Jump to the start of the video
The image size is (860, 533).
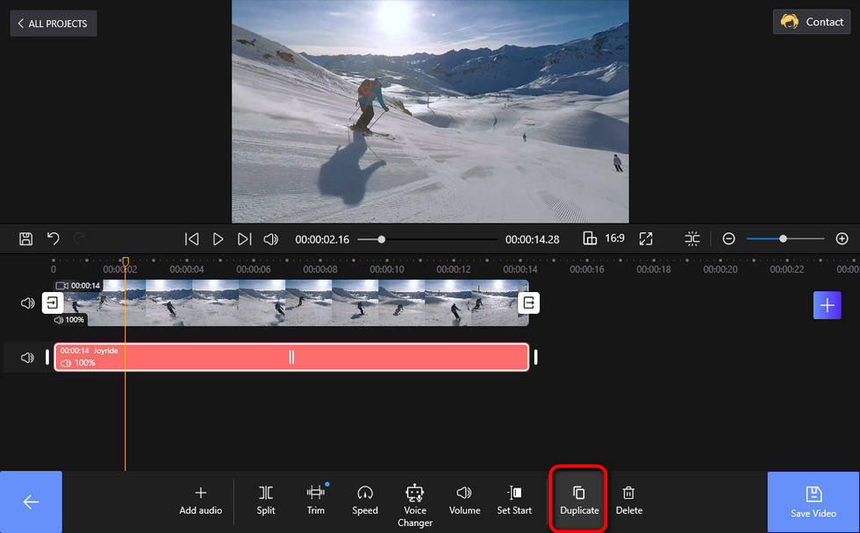191,238
